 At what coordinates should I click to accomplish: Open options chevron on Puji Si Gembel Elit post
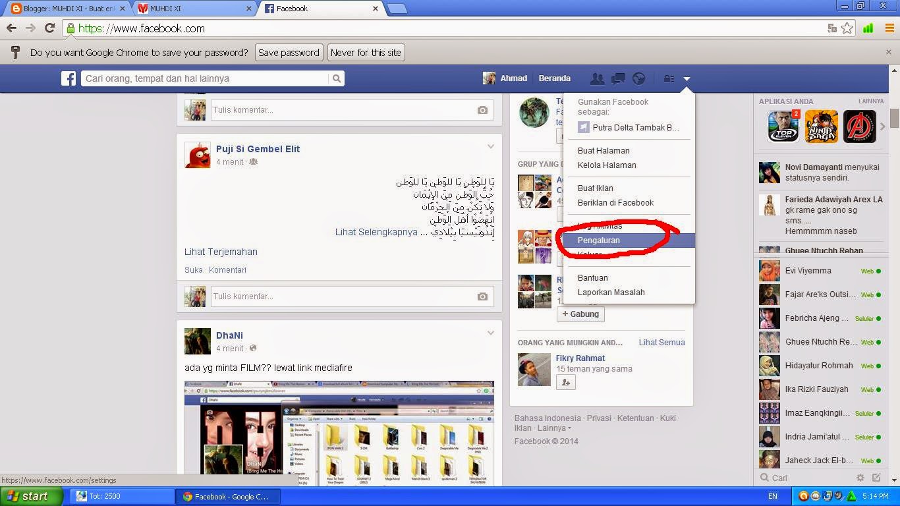coord(490,146)
